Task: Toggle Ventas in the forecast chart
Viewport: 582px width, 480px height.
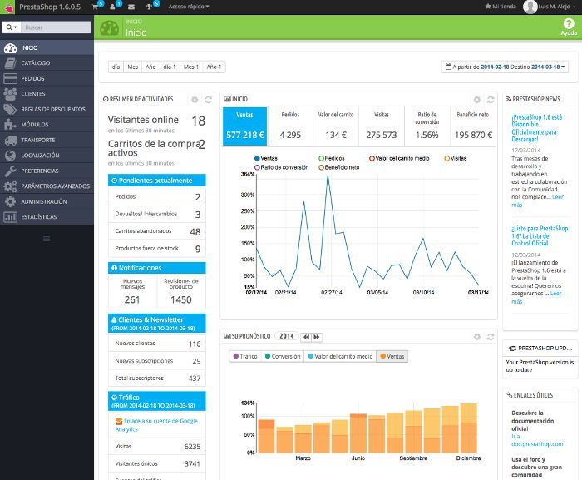Action: point(392,356)
